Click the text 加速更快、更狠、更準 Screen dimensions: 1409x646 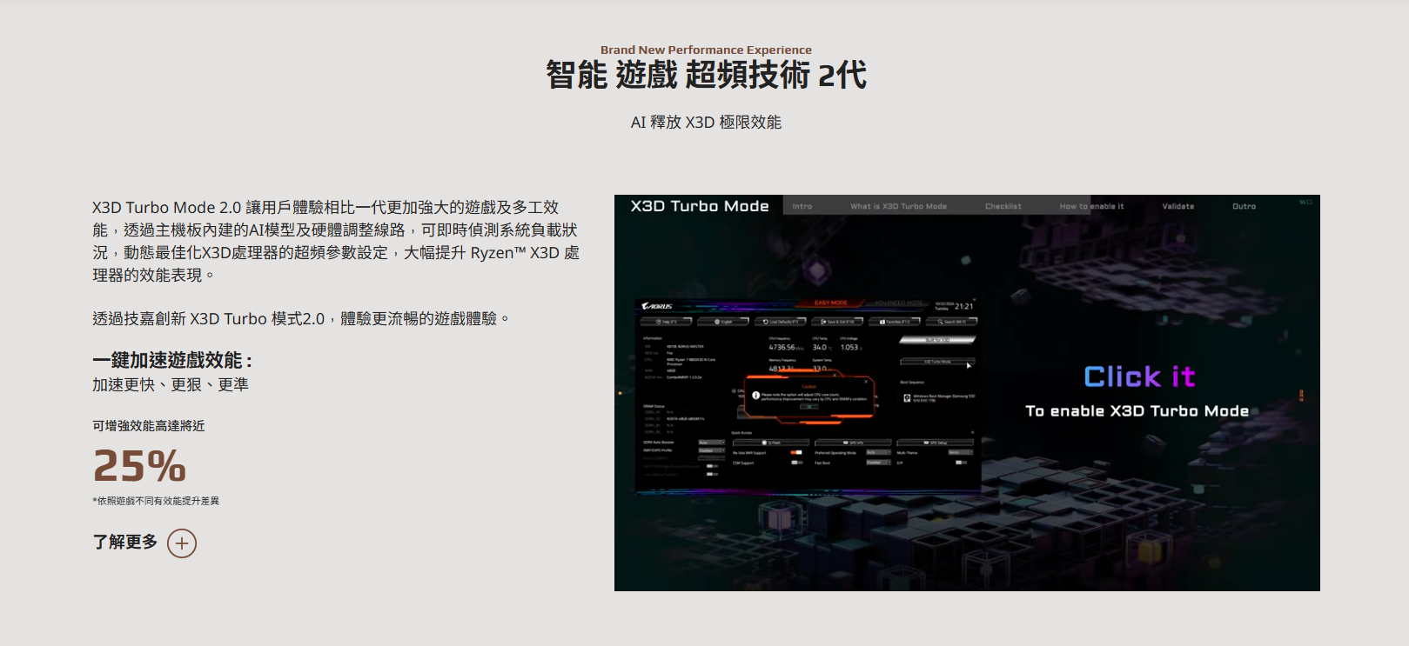[x=171, y=384]
